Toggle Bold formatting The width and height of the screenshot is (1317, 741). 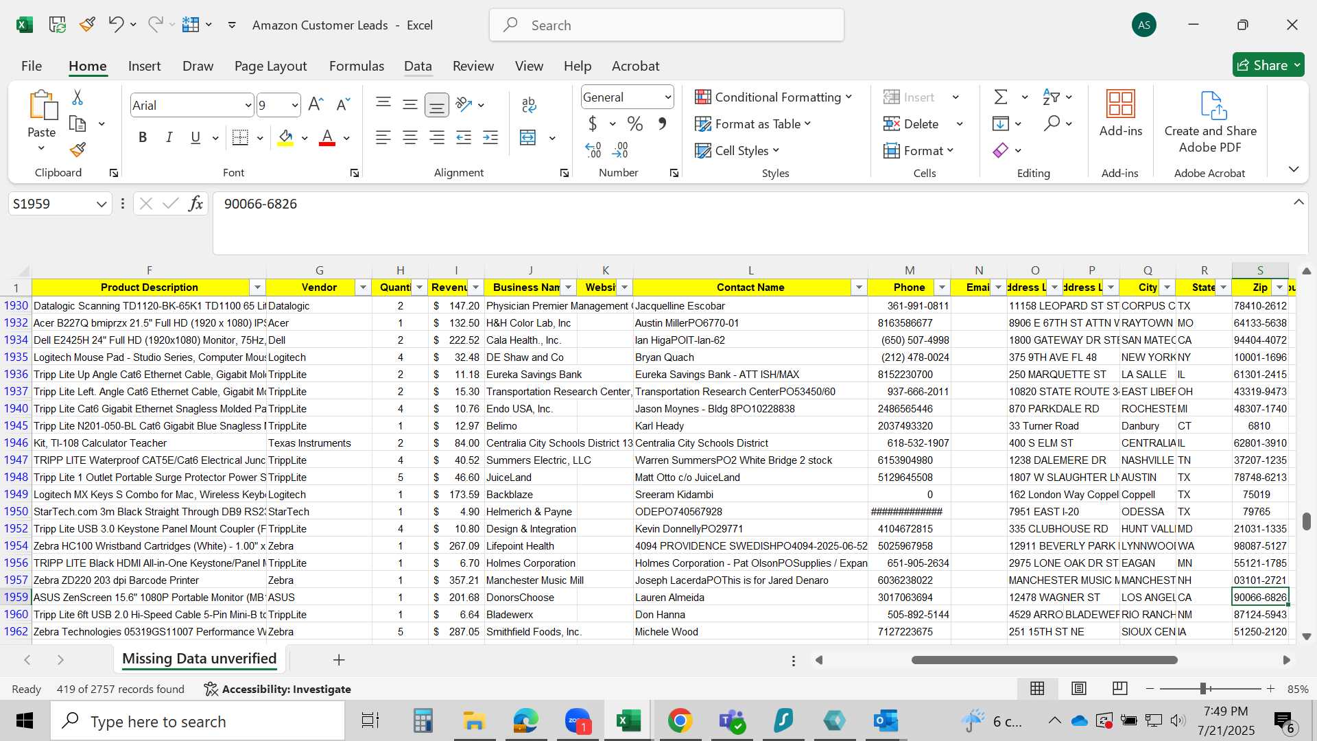click(x=143, y=137)
